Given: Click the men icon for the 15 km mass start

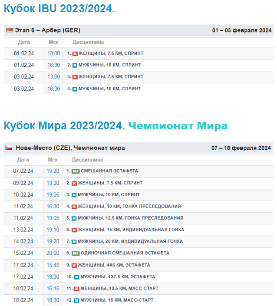Looking at the screenshot, I should point(77,300).
